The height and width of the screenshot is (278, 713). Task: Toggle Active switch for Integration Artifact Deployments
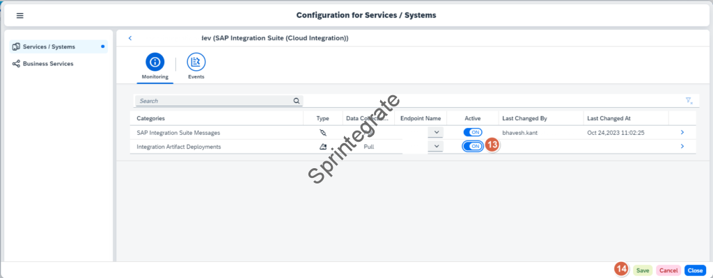[x=473, y=147]
